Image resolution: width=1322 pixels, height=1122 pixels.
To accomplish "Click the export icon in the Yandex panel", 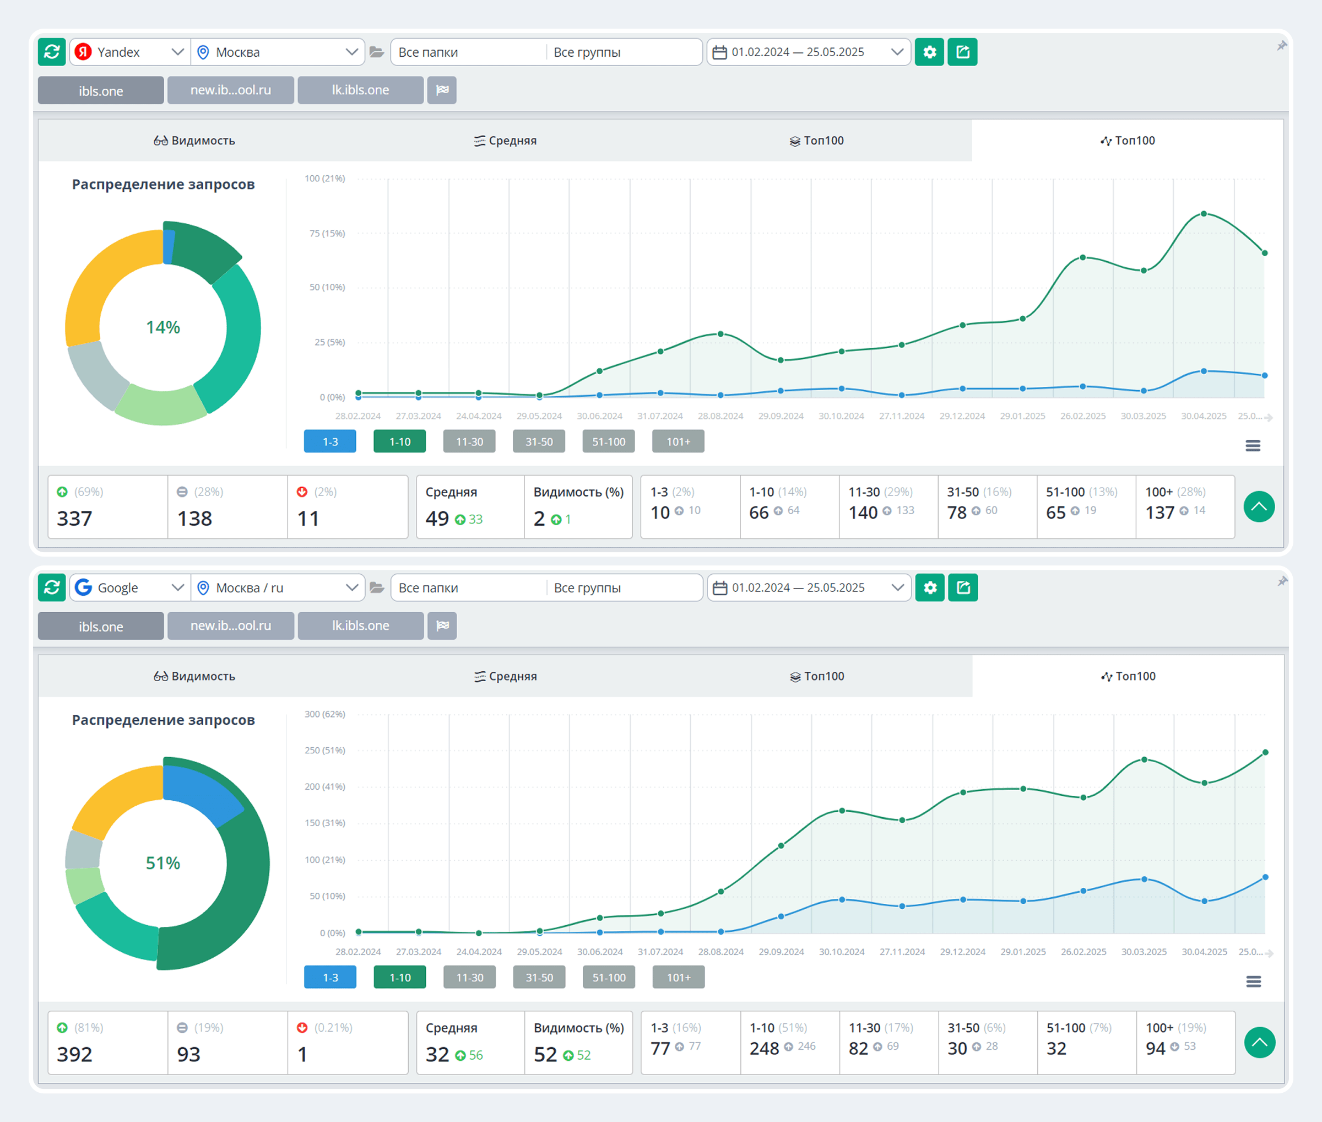I will point(962,52).
